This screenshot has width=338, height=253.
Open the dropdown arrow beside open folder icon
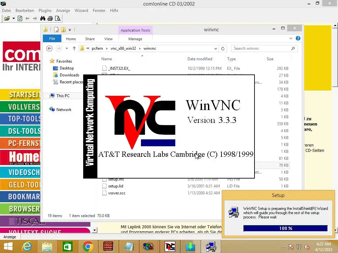tap(14, 18)
